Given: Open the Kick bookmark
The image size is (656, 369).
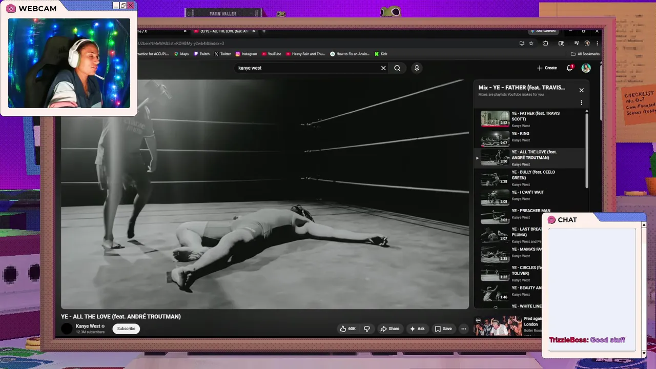Looking at the screenshot, I should point(381,54).
